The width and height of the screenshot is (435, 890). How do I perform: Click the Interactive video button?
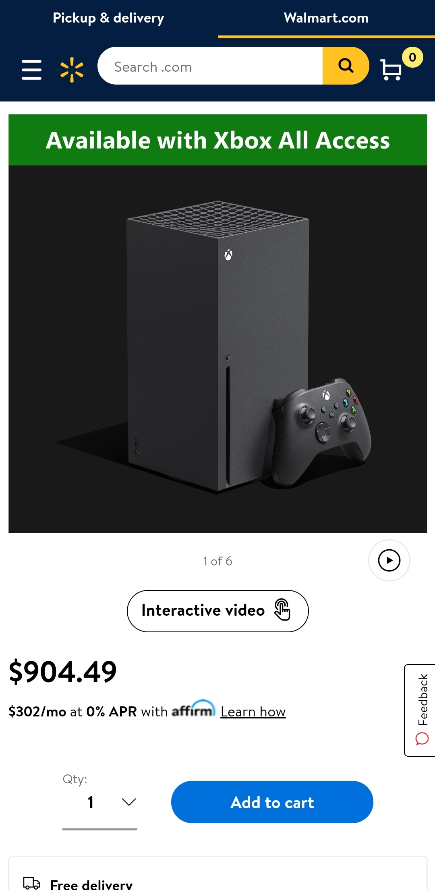point(218,611)
